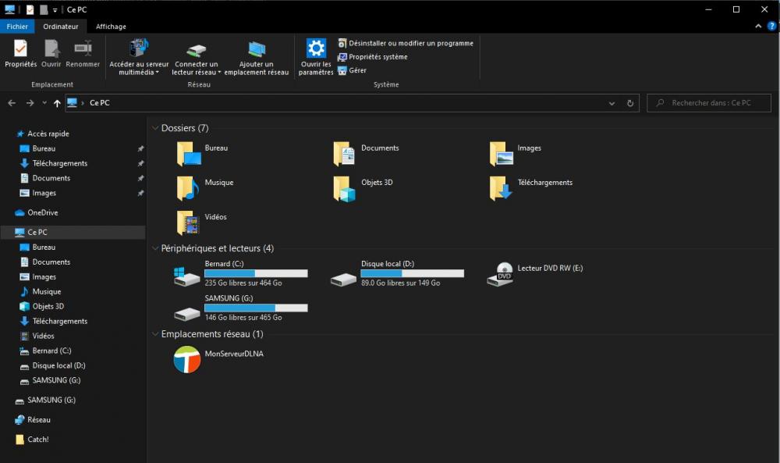Switch to the Affichage ribbon tab
Image resolution: width=780 pixels, height=463 pixels.
click(x=111, y=27)
